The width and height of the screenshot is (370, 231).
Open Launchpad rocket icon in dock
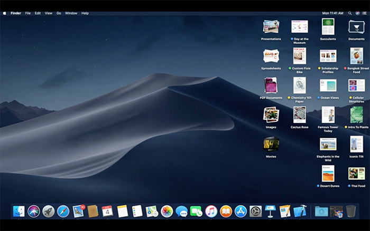tap(49, 211)
